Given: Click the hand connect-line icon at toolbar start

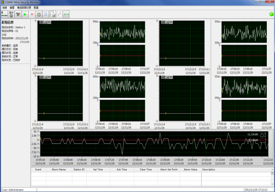Looking at the screenshot, I should tap(5, 14).
